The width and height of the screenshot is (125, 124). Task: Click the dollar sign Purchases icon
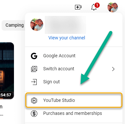(x=34, y=114)
